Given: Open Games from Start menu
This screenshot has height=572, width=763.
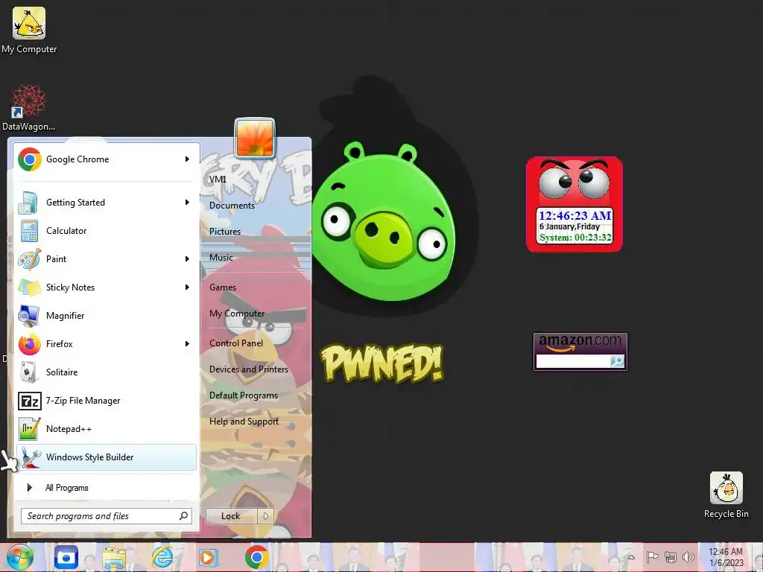Looking at the screenshot, I should (x=223, y=287).
